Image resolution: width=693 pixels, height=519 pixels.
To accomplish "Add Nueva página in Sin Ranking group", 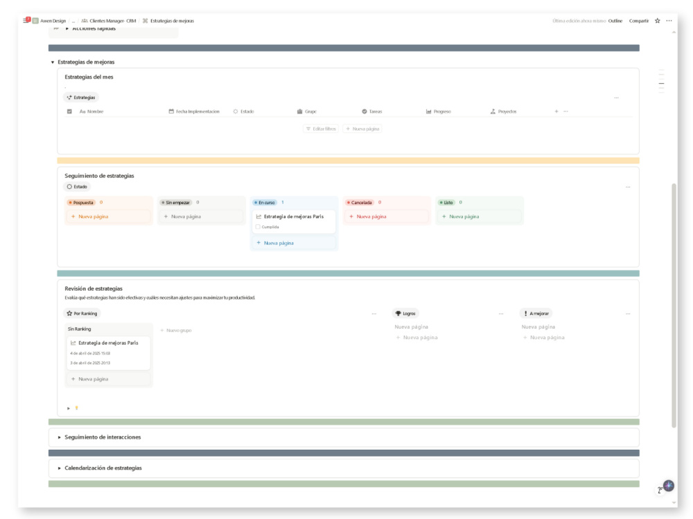I will click(109, 379).
